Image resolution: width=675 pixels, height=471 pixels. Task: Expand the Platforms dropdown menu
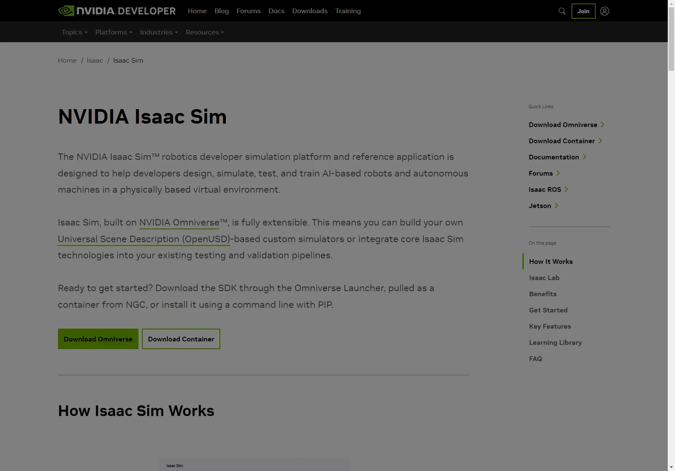[114, 32]
